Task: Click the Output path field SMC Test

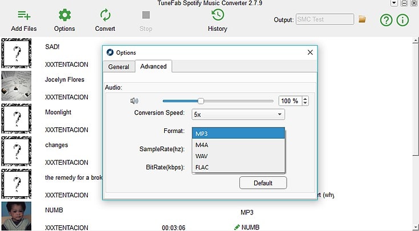Action: click(x=325, y=19)
